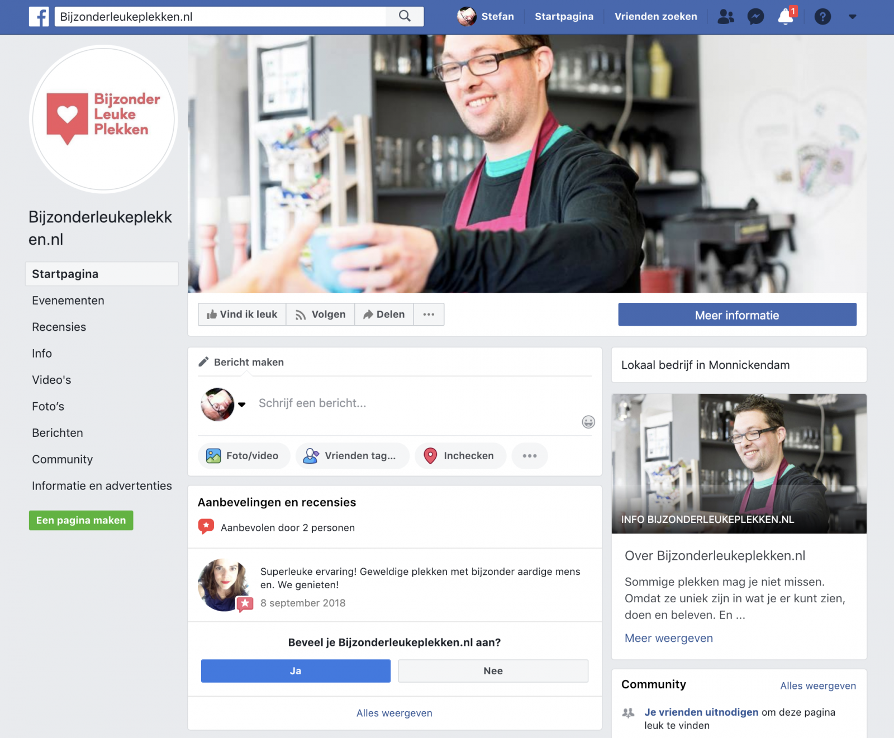Open more page actions ellipsis button
Image resolution: width=894 pixels, height=738 pixels.
point(429,315)
